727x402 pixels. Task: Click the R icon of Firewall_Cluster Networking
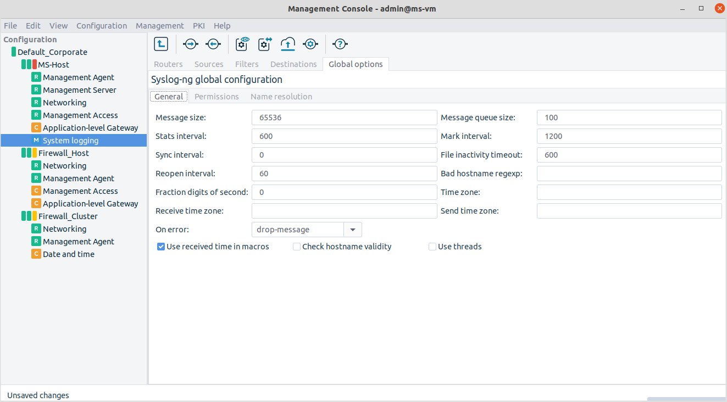[x=36, y=228]
